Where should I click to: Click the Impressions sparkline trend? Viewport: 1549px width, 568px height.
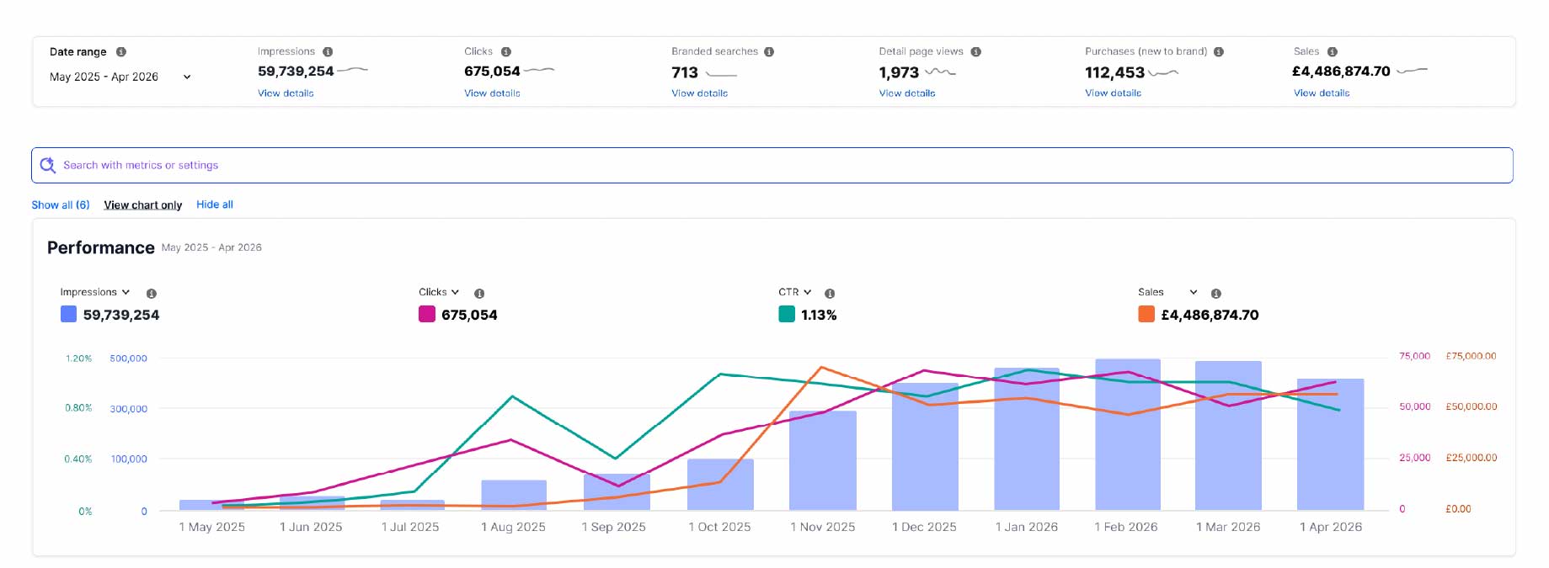(x=352, y=70)
